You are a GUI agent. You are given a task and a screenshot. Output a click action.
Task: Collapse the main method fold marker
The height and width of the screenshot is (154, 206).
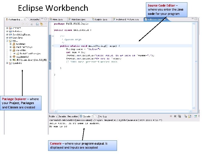pos(53,46)
